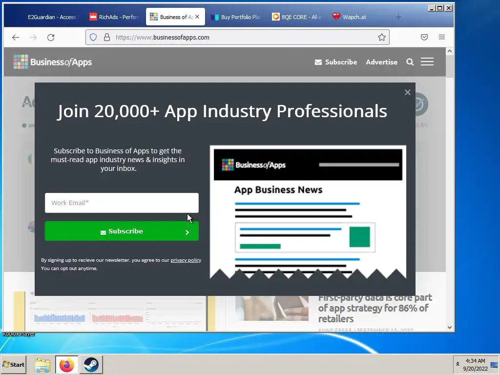The image size is (500, 375).
Task: Switch to the RichAds tab
Action: coord(114,17)
